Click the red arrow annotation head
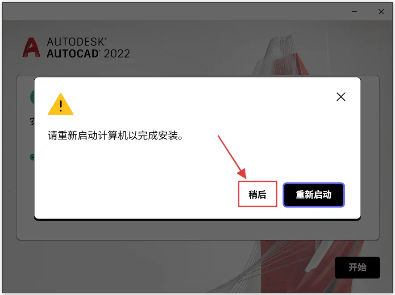The image size is (395, 295). [x=242, y=173]
